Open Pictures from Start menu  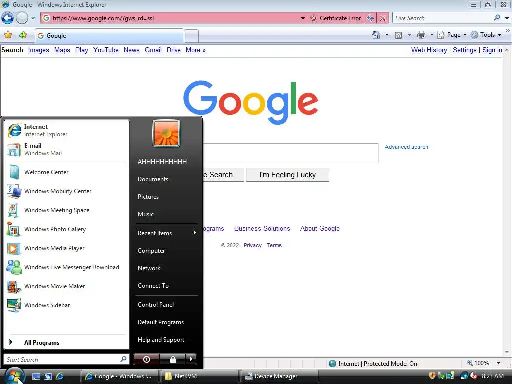[166, 197]
